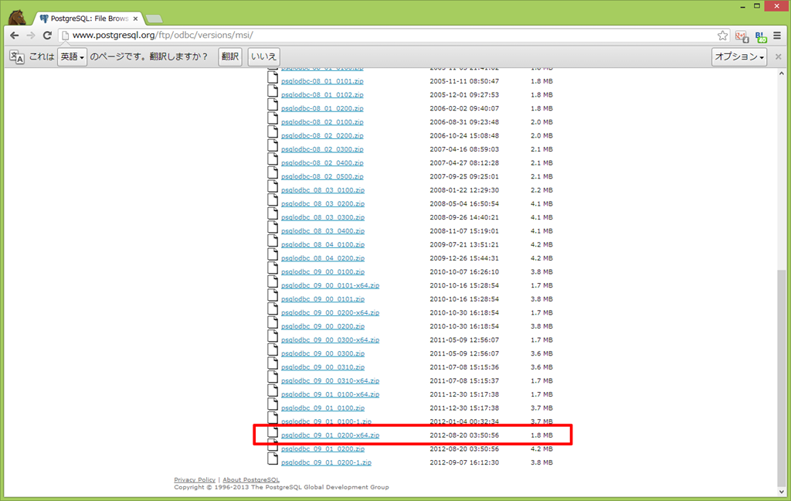
Task: Click the file icon beside psqlodbc-08_01_0101.zip
Action: click(273, 77)
